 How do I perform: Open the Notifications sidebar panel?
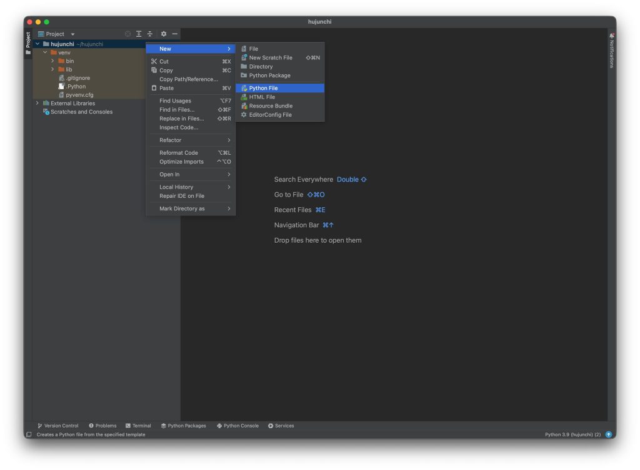click(x=612, y=51)
